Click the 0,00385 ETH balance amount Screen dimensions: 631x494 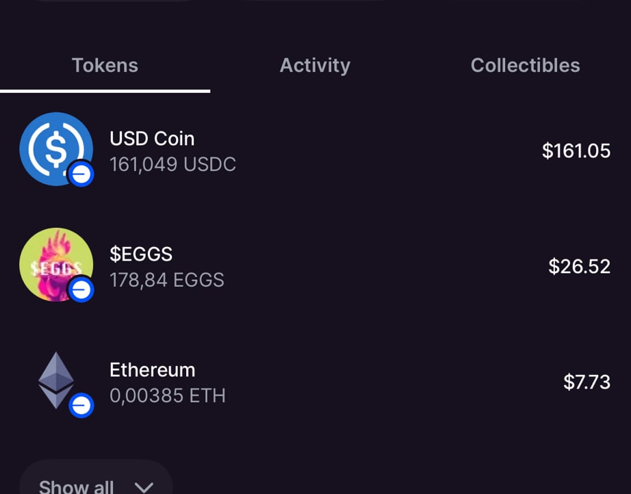pos(167,396)
